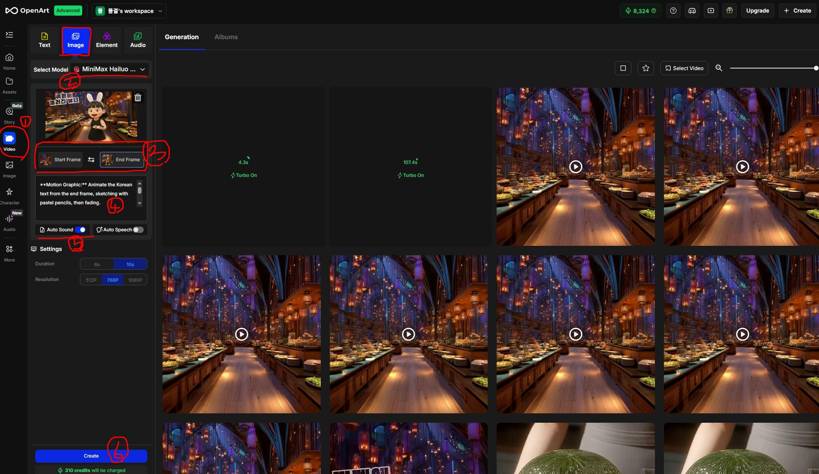Select Video in sidebar

click(9, 142)
